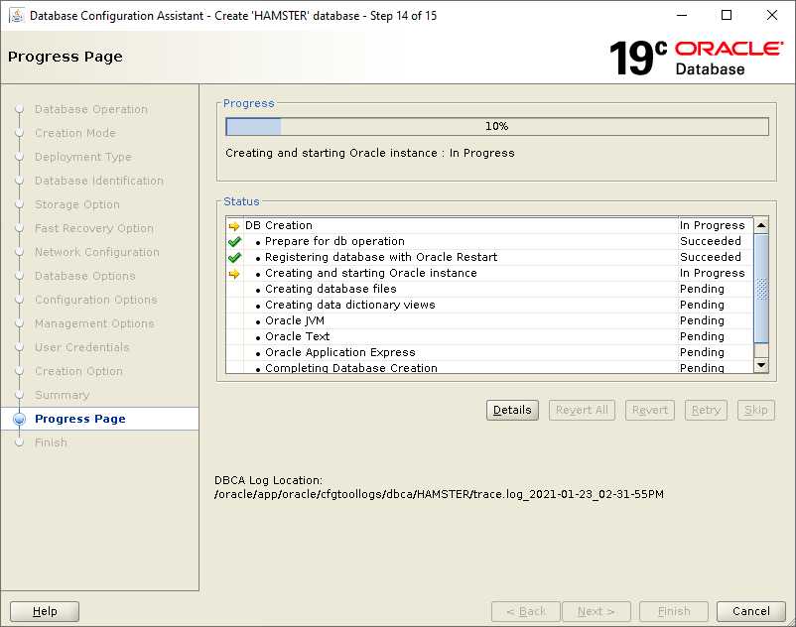Select Summary step in sidebar
Screen dimensions: 796x627
pos(63,395)
